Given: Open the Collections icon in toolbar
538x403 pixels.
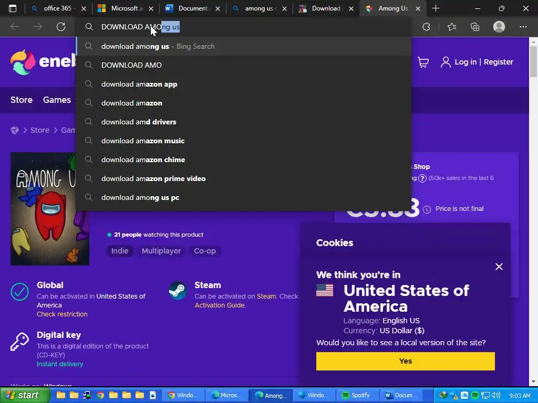Looking at the screenshot, I should [475, 27].
